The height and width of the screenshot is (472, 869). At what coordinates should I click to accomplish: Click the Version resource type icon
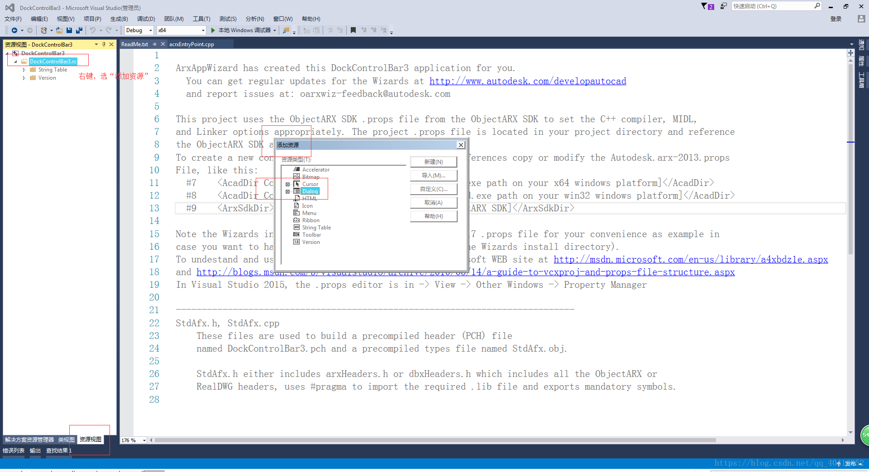tap(296, 242)
